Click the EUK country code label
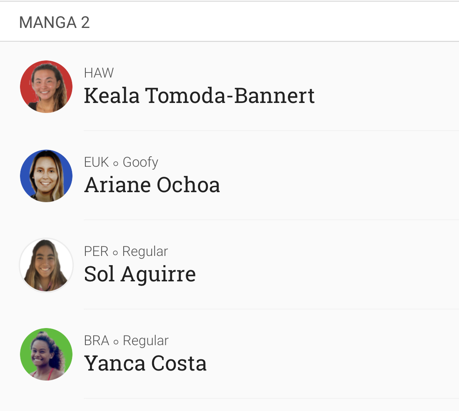 click(x=96, y=162)
